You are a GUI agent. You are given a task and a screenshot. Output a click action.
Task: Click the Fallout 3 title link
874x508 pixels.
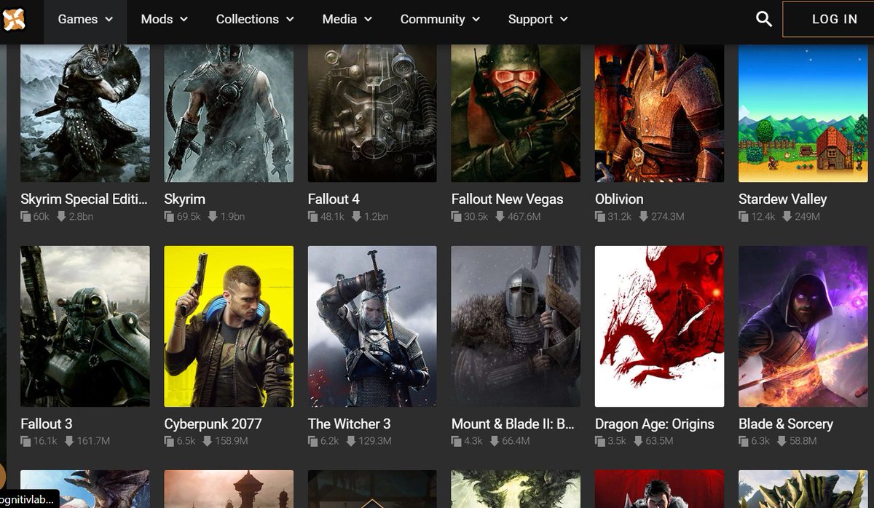47,424
